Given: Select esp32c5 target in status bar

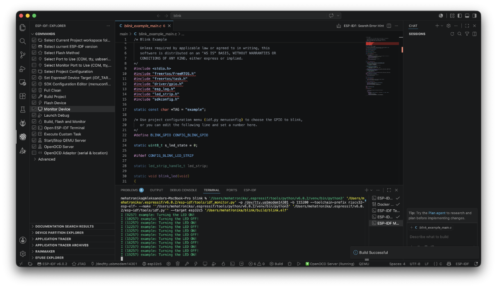Looking at the screenshot, I should pos(153,264).
